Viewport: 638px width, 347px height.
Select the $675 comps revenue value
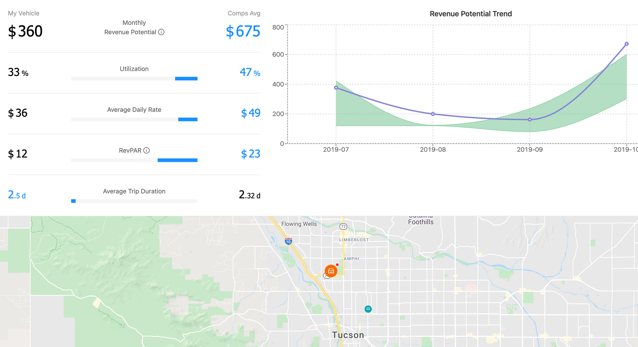243,32
